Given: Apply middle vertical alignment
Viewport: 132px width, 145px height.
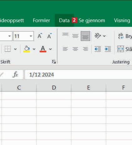Looking at the screenshot, I should [x=75, y=36].
